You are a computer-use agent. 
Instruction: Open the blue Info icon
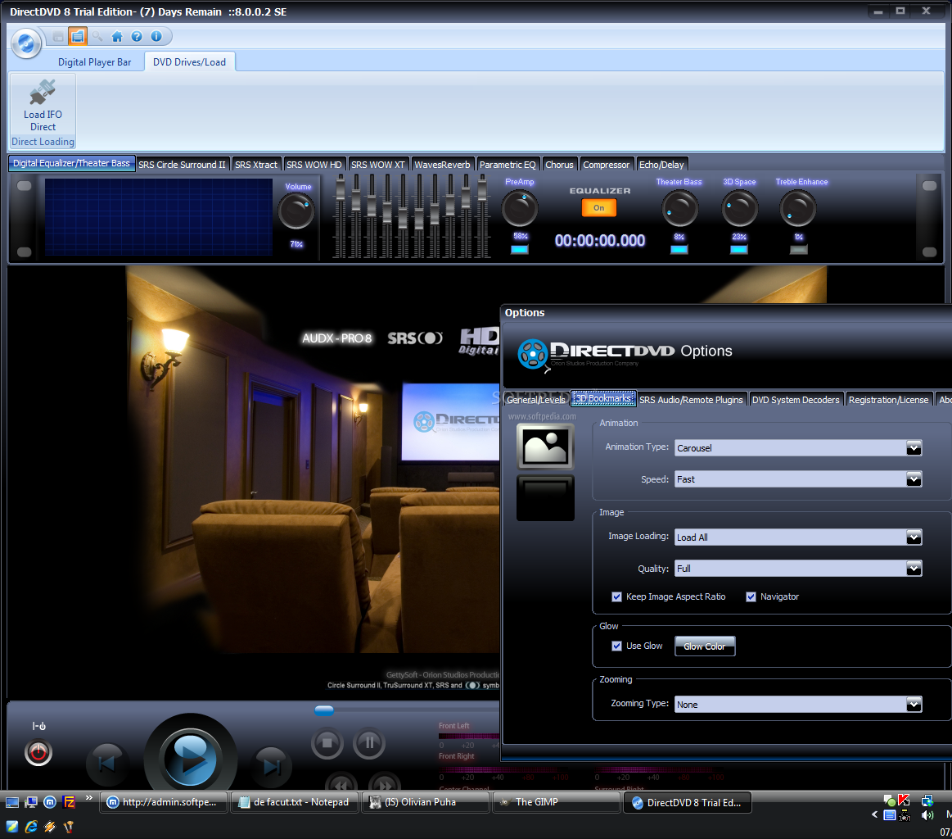156,36
